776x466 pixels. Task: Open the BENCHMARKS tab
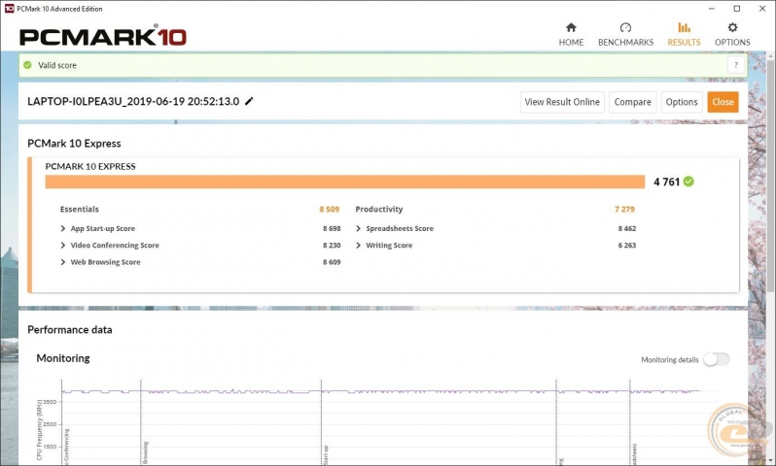click(x=625, y=35)
